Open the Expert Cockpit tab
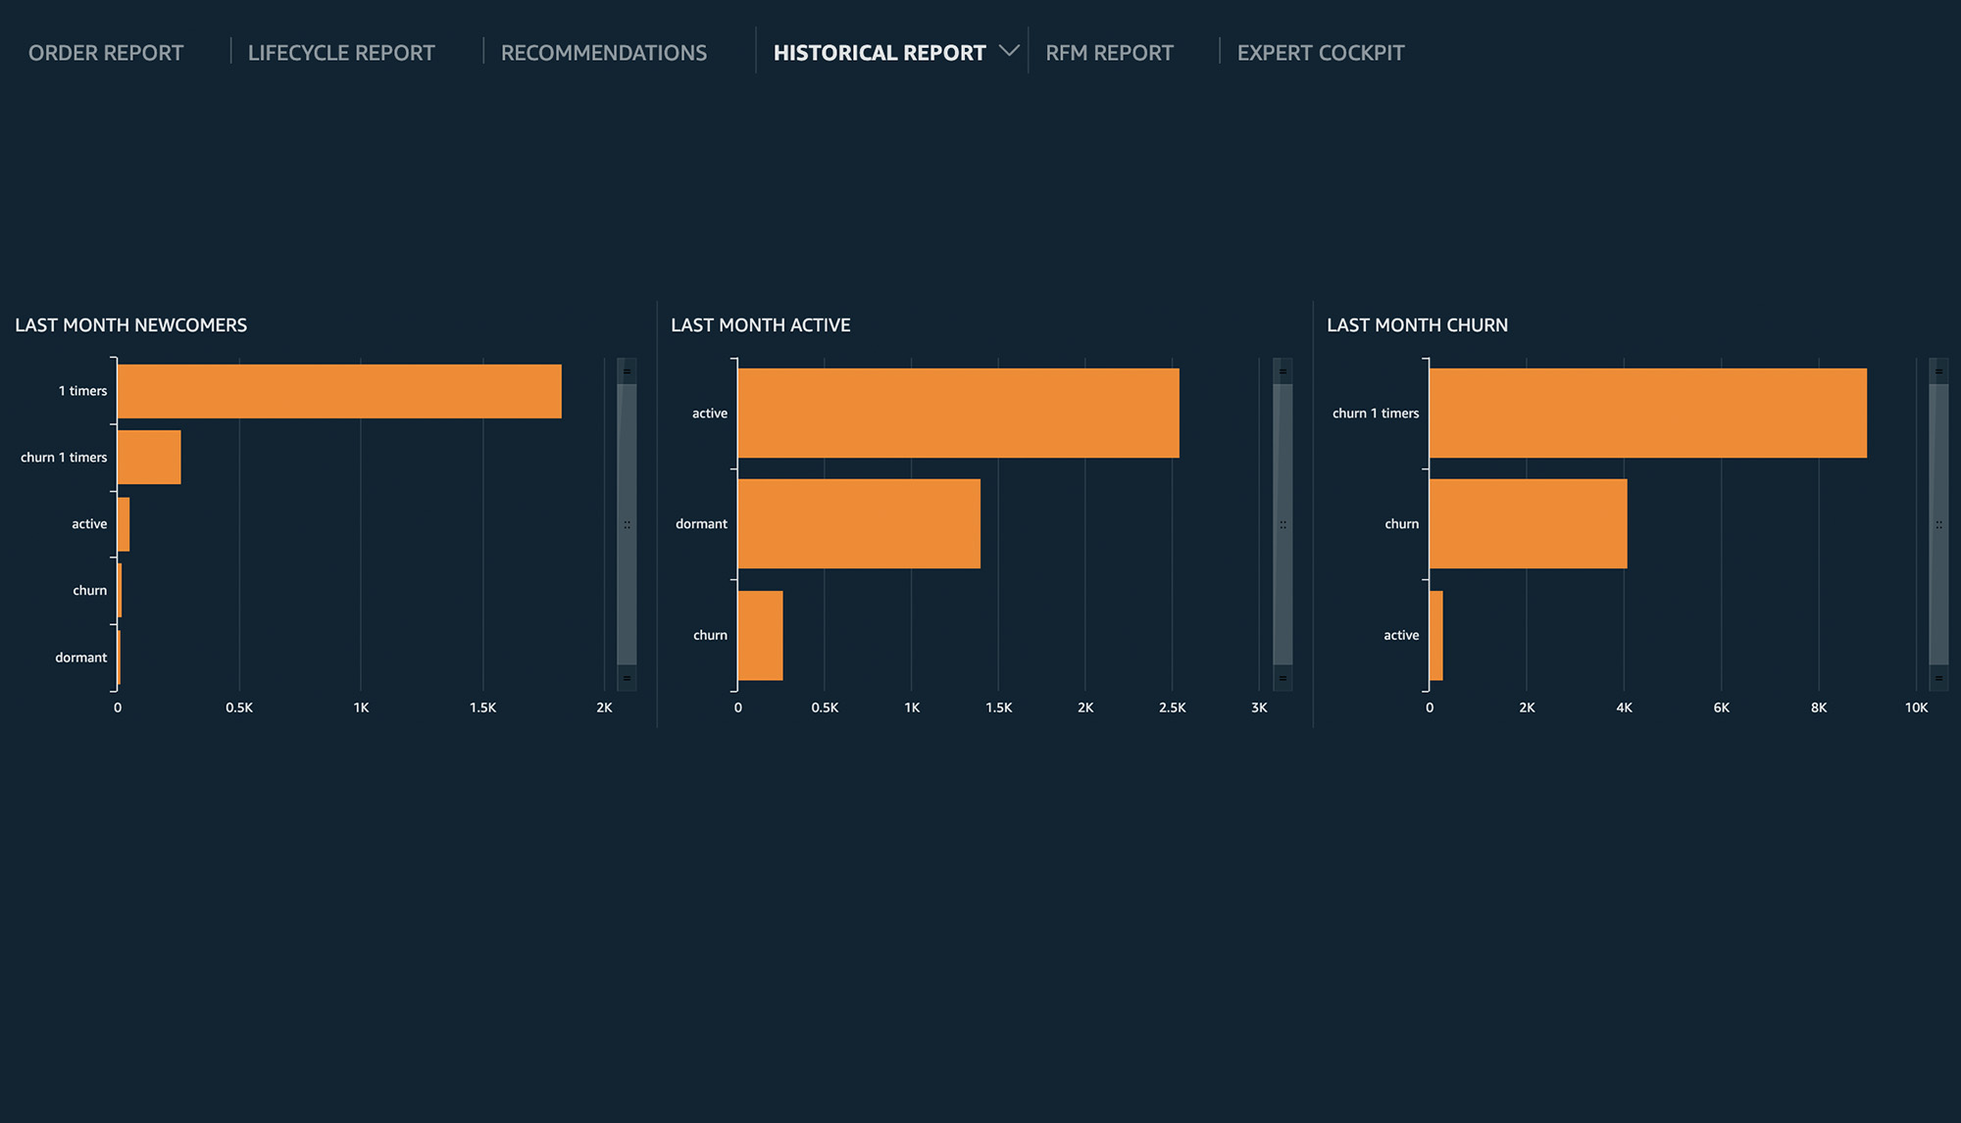The image size is (1961, 1123). [x=1320, y=53]
